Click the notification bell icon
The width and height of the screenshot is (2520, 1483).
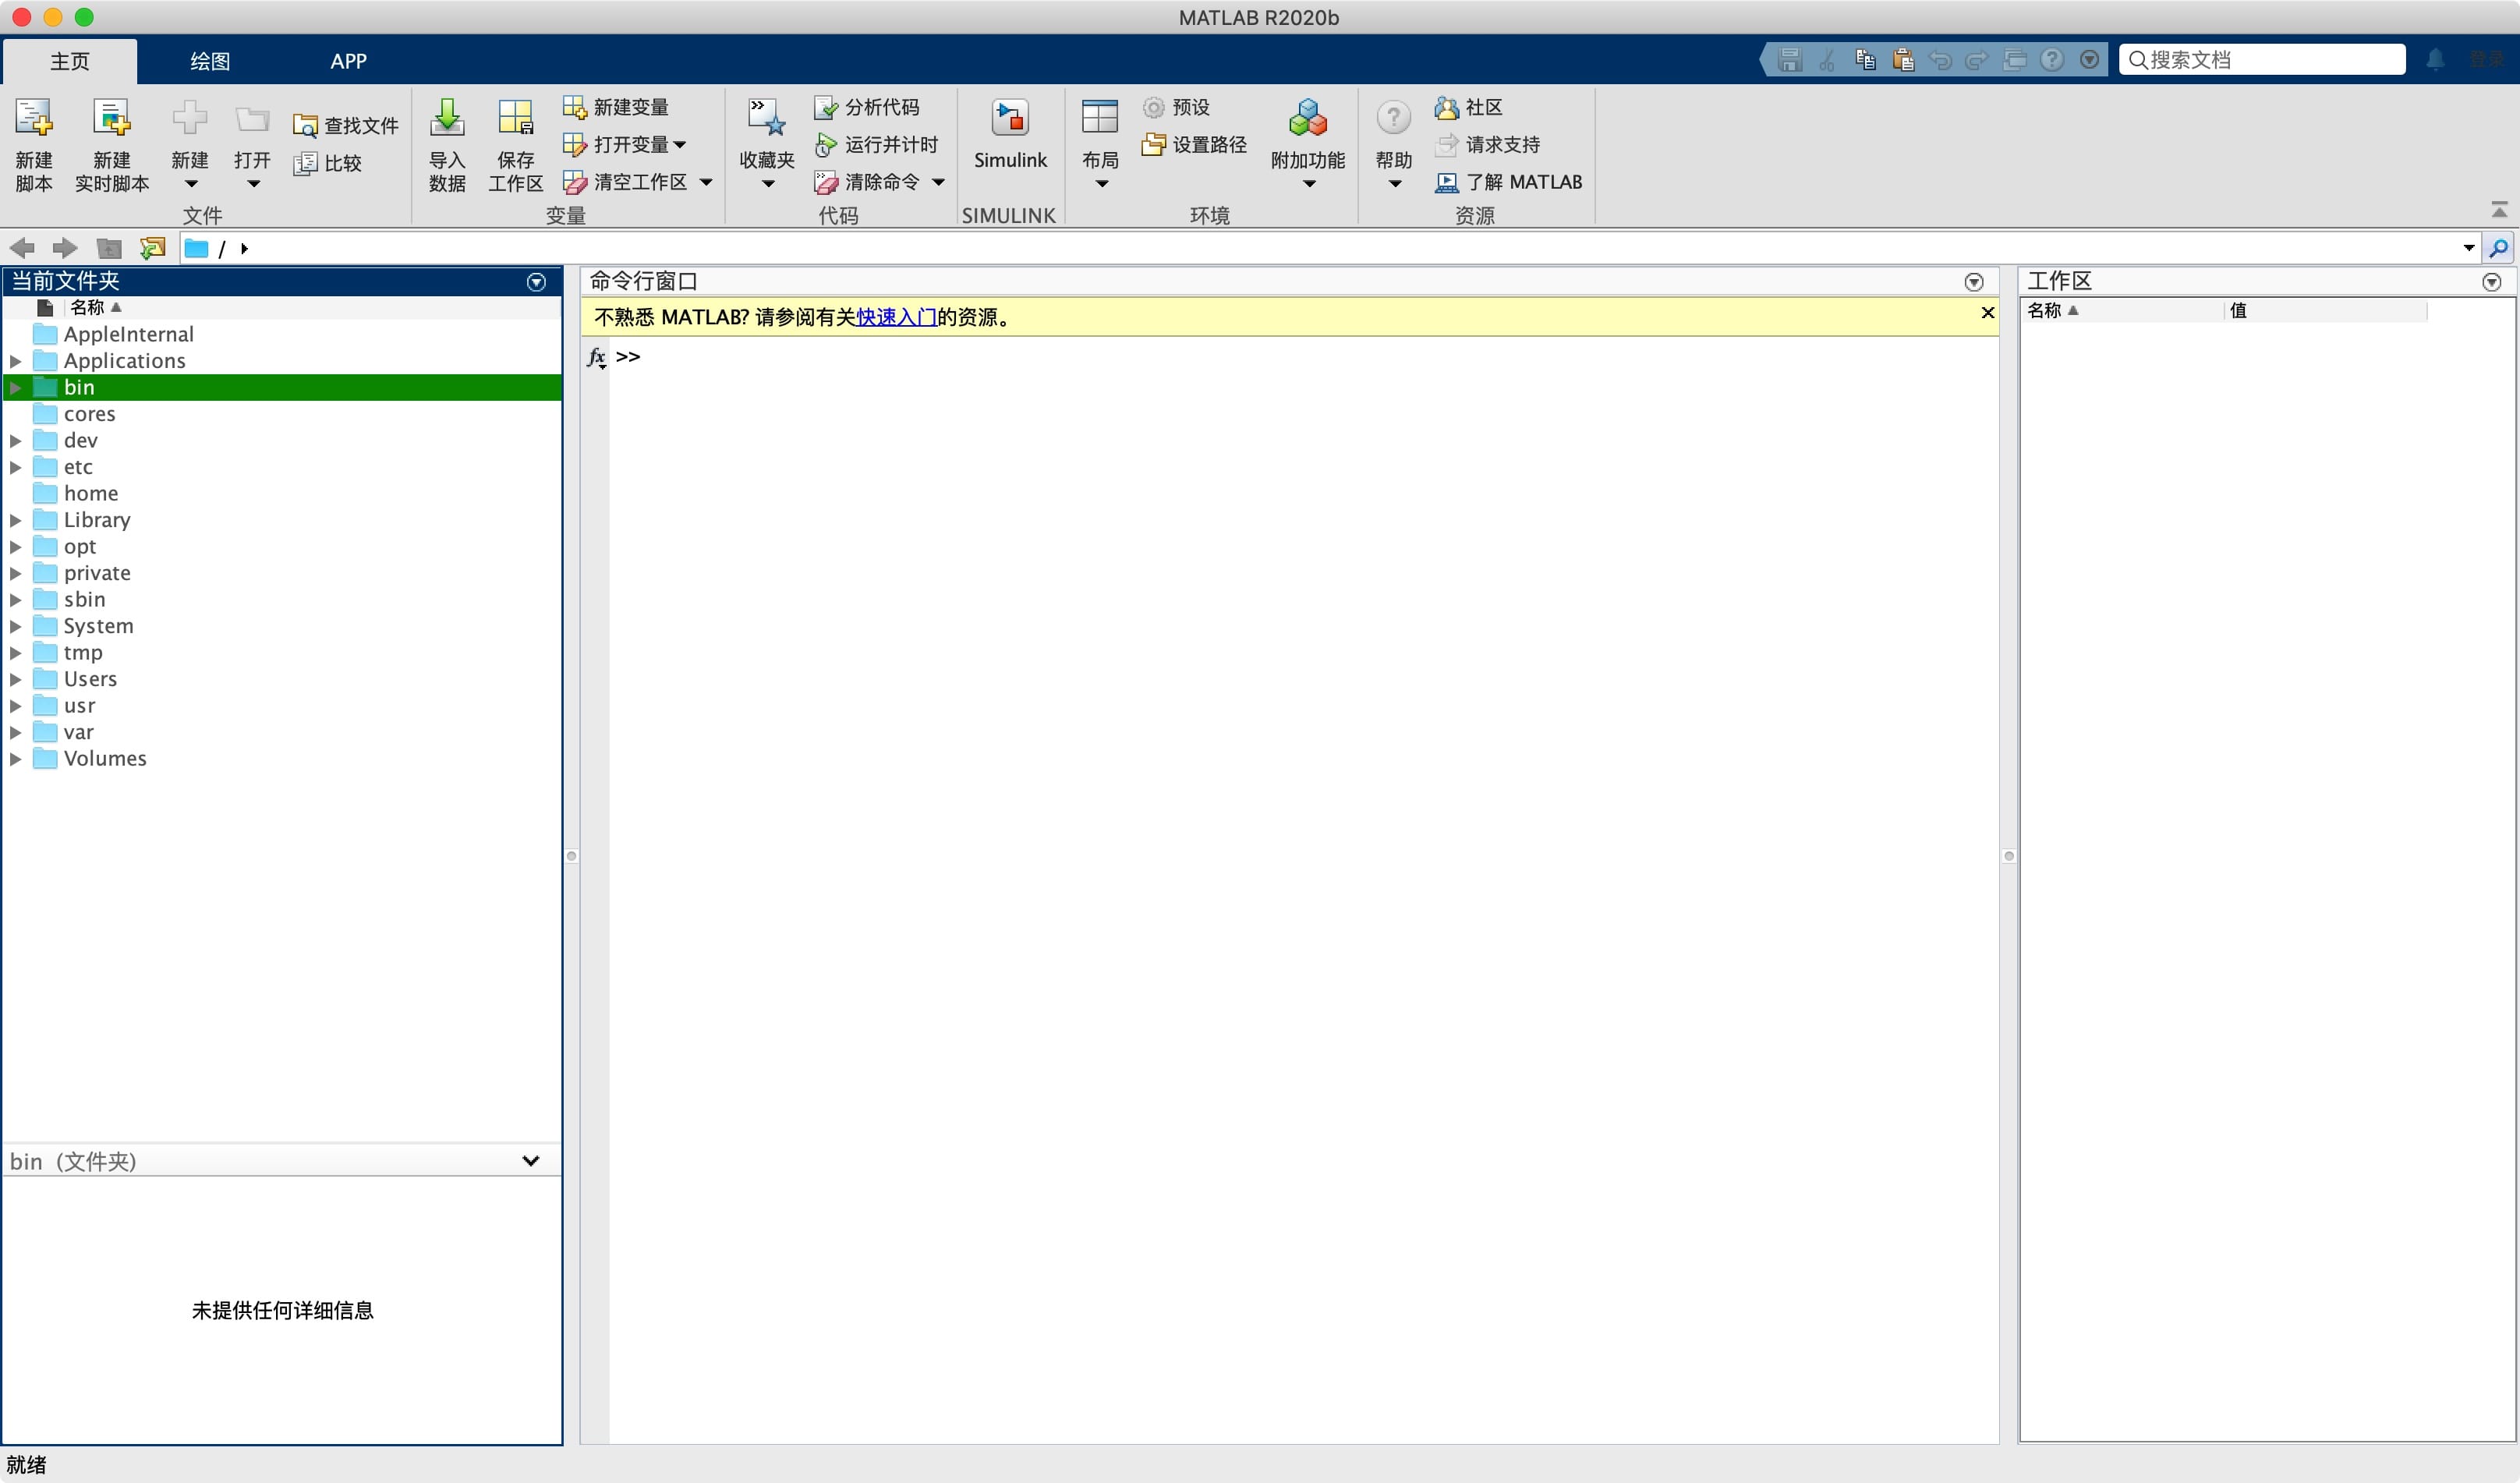2435,60
